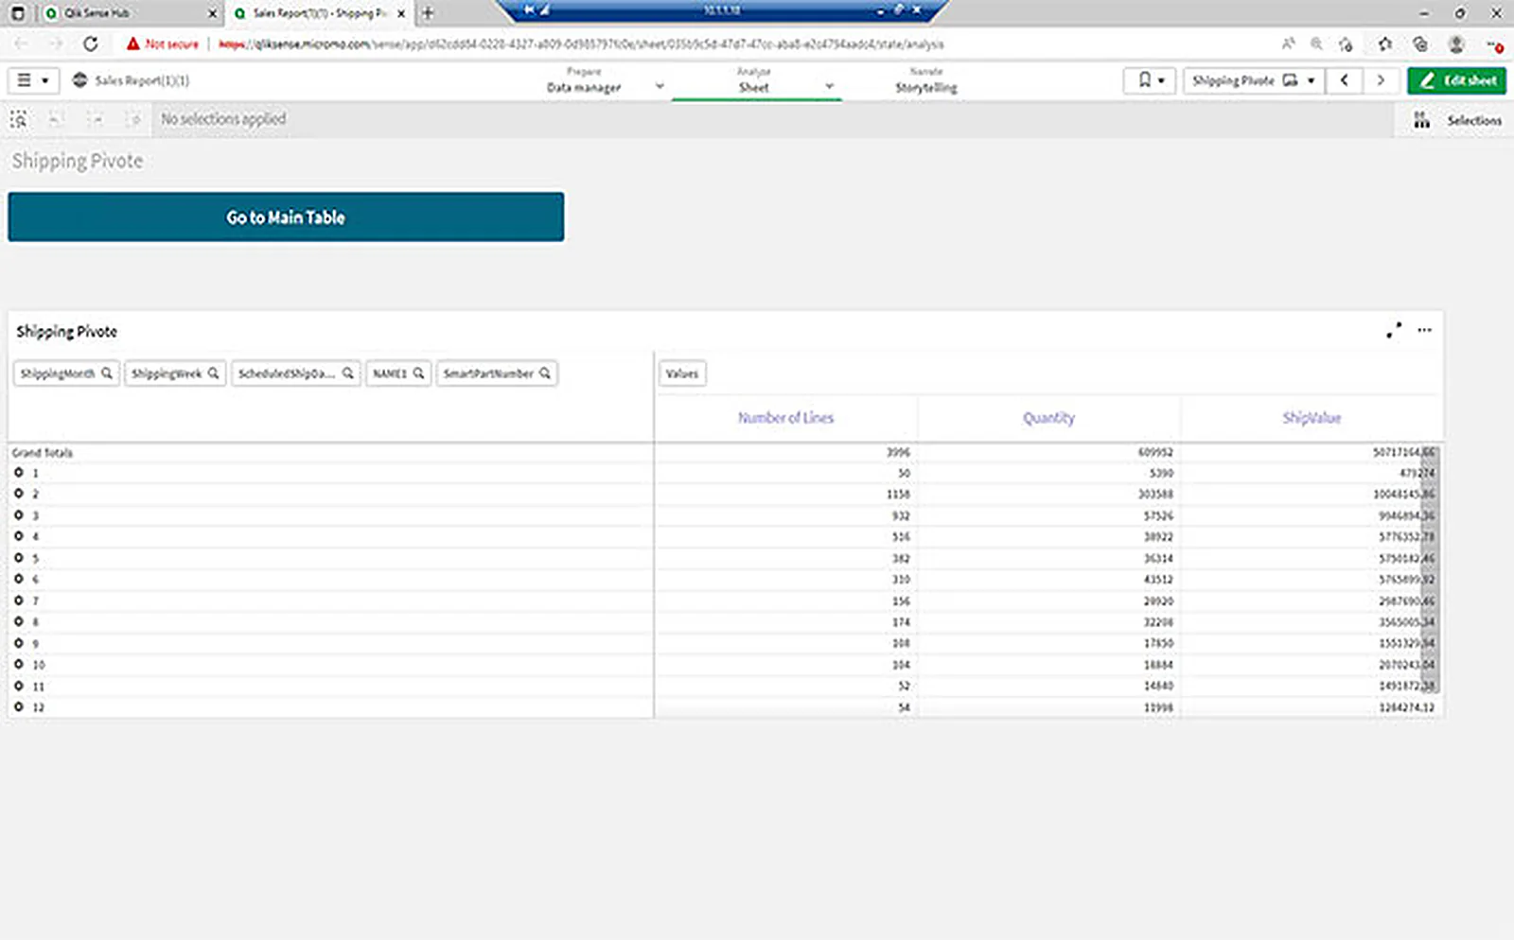Select the Analyze Sheet tab
The width and height of the screenshot is (1514, 940).
[753, 80]
